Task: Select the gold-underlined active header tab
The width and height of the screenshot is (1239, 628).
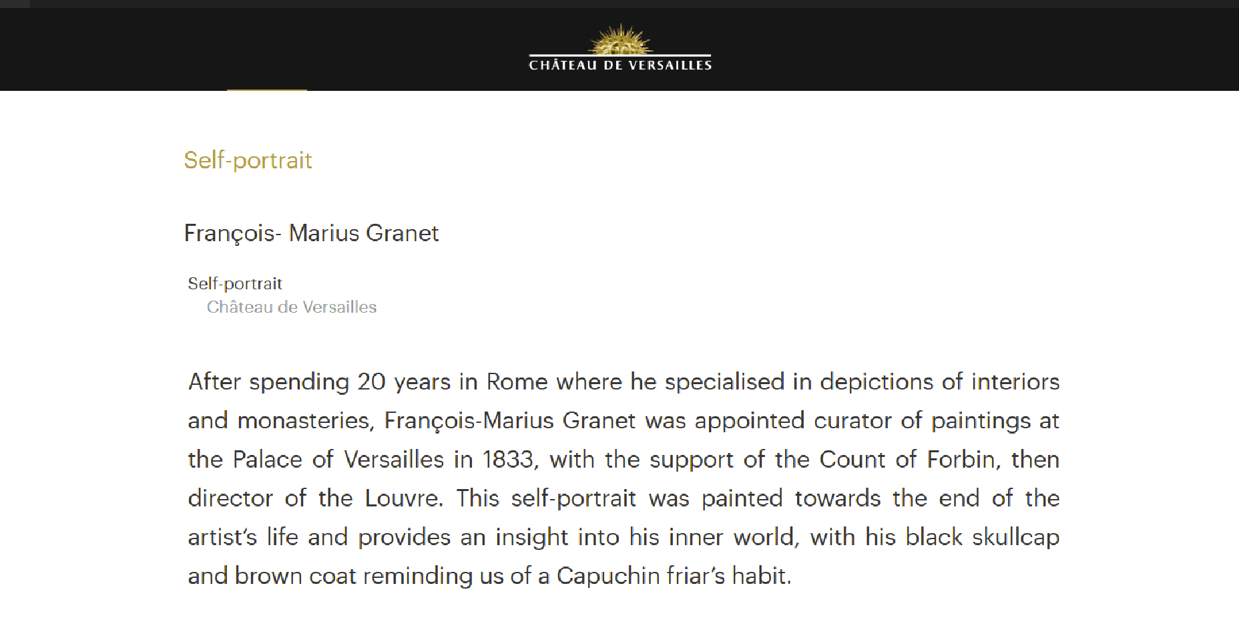Action: (267, 90)
